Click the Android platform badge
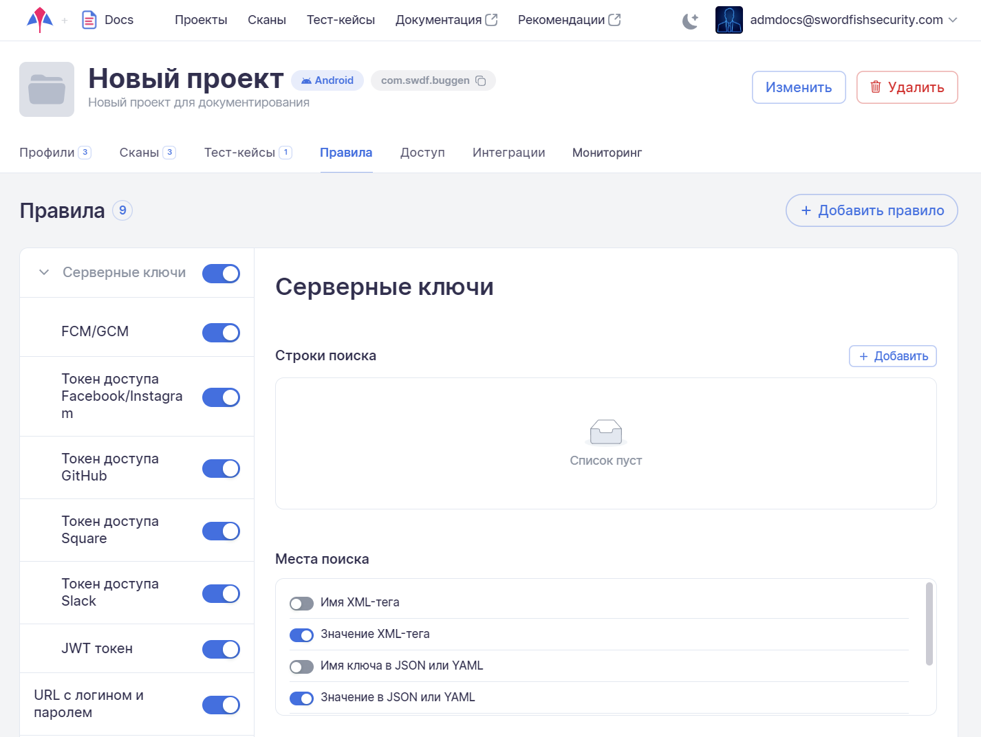The image size is (981, 737). pyautogui.click(x=327, y=80)
